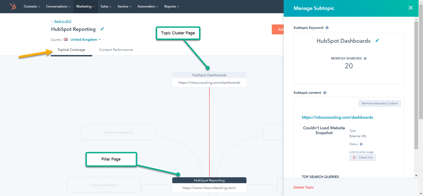Show info icon next to Status
The height and width of the screenshot is (196, 423).
coord(361,144)
